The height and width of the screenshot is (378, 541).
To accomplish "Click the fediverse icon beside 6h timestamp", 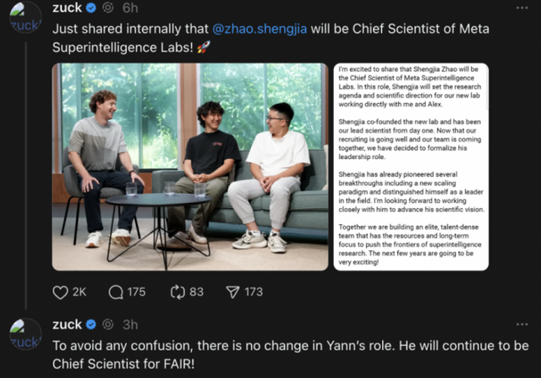I will pyautogui.click(x=108, y=8).
